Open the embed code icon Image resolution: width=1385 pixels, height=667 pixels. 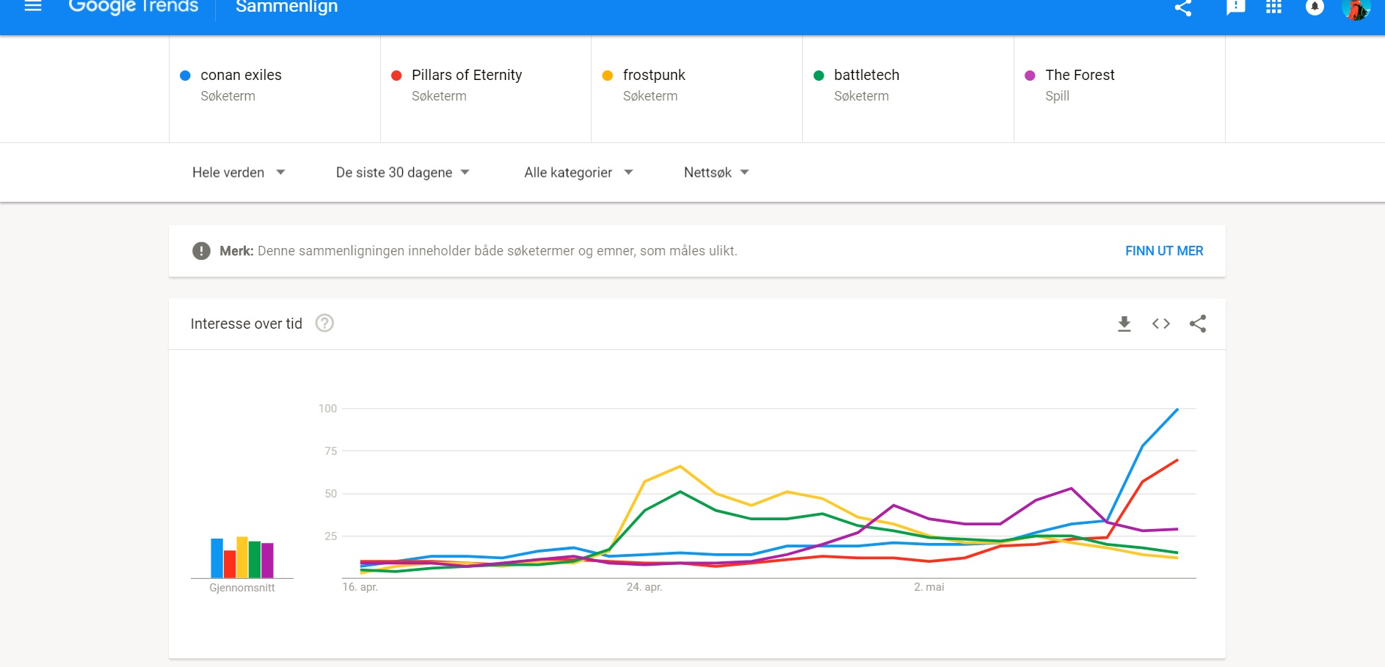[1161, 324]
